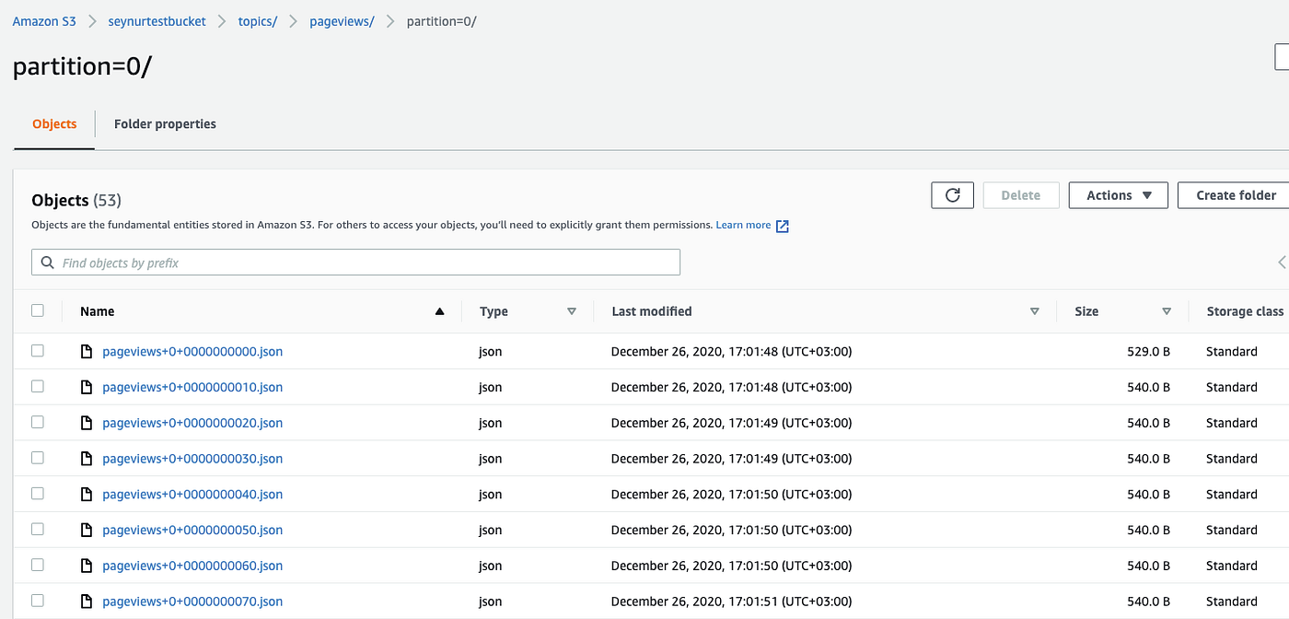Focus the Find objects by prefix field
1289x619 pixels.
355,263
